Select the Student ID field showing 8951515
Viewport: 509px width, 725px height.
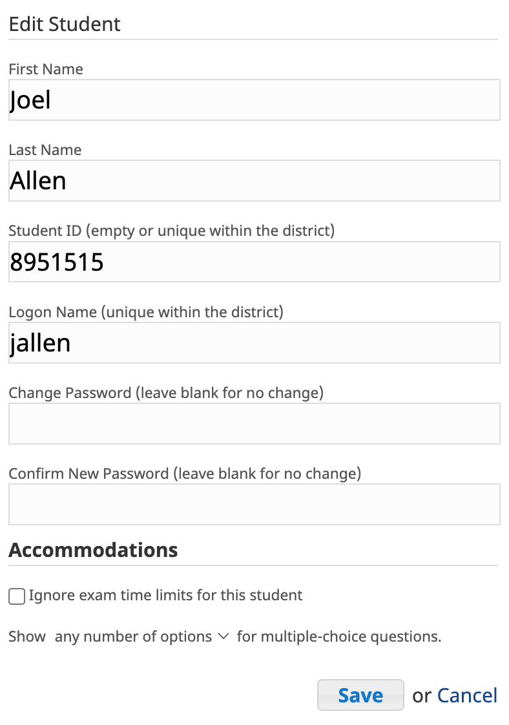pyautogui.click(x=254, y=262)
